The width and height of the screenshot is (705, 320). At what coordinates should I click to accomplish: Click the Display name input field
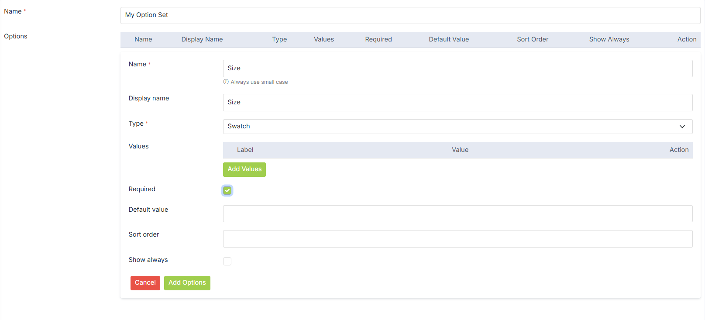pos(457,103)
